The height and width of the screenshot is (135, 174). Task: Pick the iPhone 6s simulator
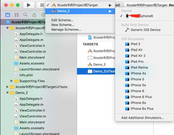click(145, 103)
